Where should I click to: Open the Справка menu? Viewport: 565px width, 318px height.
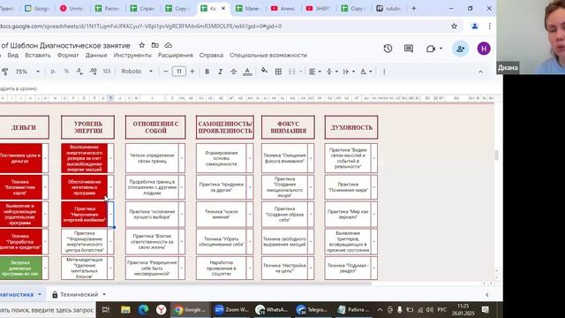click(x=211, y=55)
